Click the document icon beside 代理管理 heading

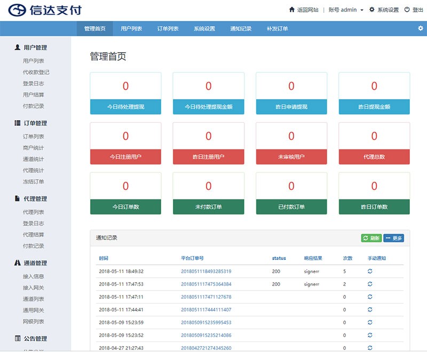tap(17, 199)
